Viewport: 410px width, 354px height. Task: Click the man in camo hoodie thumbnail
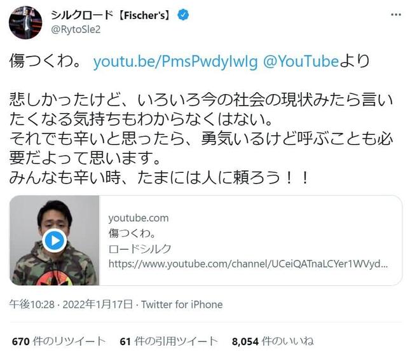point(55,240)
